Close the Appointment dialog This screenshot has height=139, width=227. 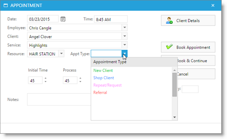213,5
